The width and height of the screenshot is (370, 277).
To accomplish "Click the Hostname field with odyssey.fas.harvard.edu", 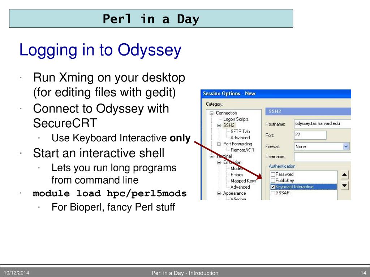I will click(323, 124).
